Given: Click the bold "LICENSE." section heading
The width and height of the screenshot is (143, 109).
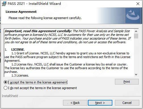Looking at the screenshot, I should coord(18,50).
